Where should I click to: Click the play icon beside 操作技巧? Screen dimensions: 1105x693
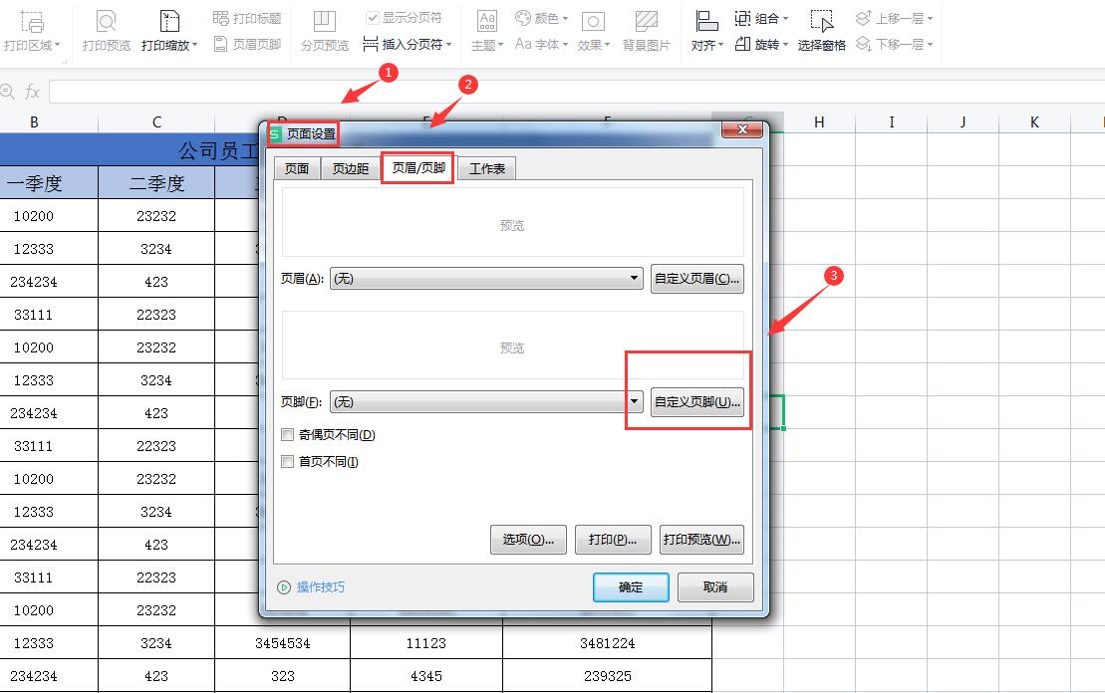284,587
